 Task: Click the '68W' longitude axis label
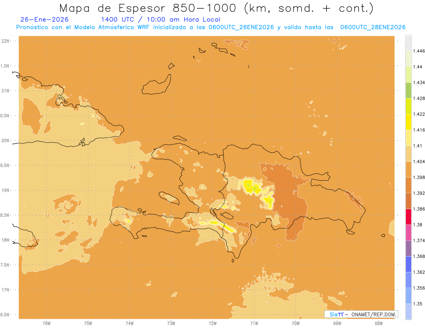(379, 323)
